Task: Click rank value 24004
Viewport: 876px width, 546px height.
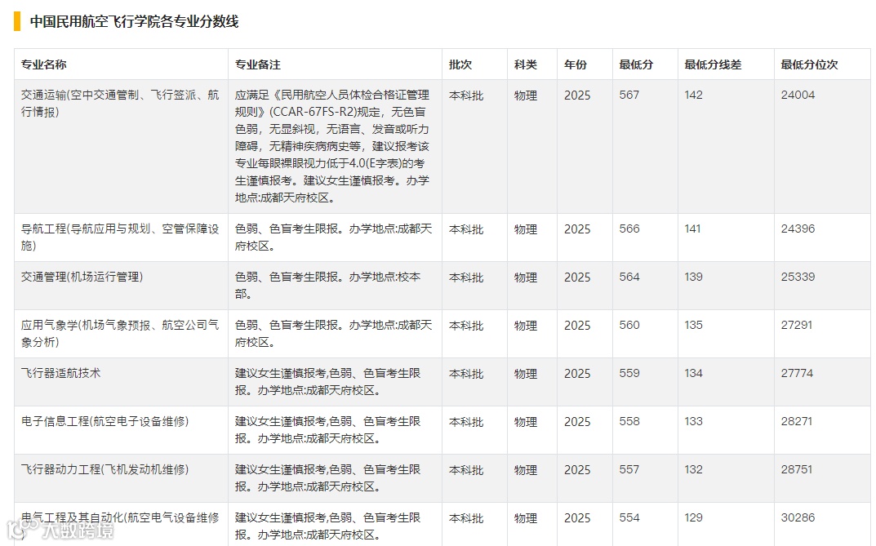Action: [798, 95]
